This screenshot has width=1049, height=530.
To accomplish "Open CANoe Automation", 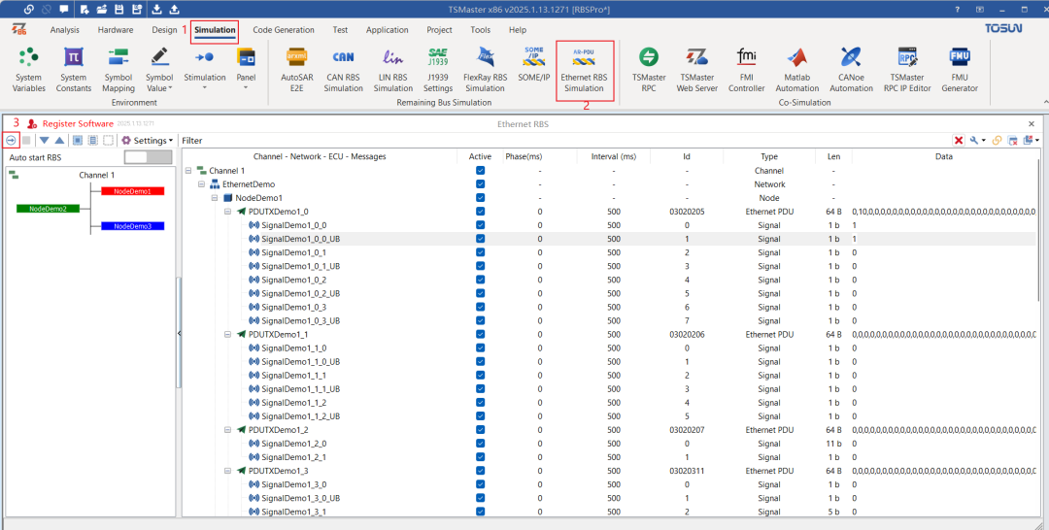I will pos(851,70).
